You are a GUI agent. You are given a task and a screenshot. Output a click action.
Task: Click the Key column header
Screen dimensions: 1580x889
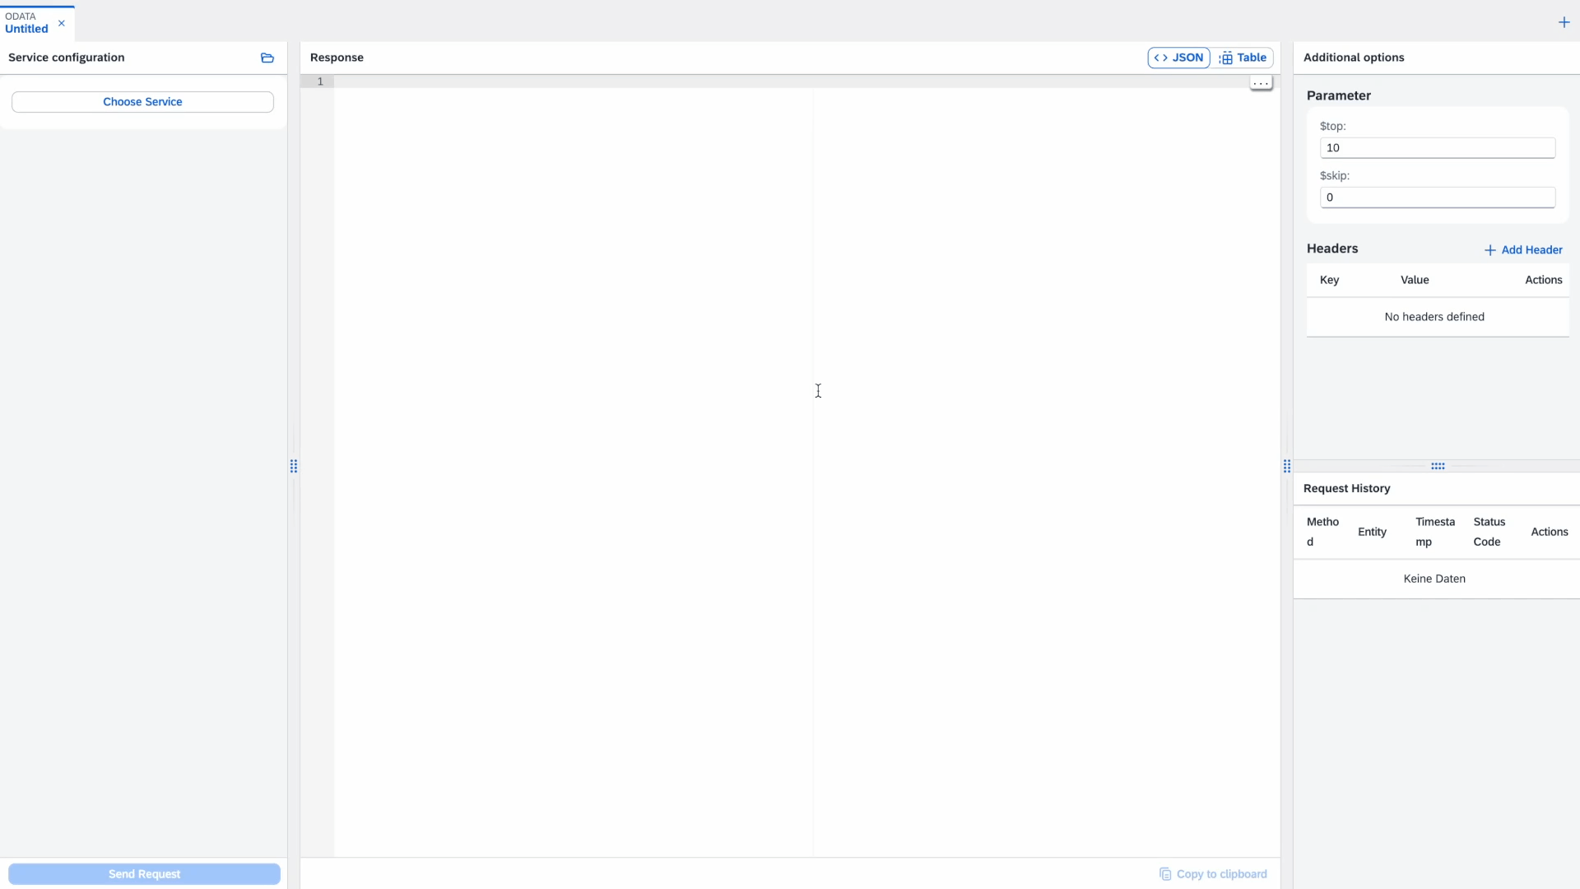pos(1329,280)
